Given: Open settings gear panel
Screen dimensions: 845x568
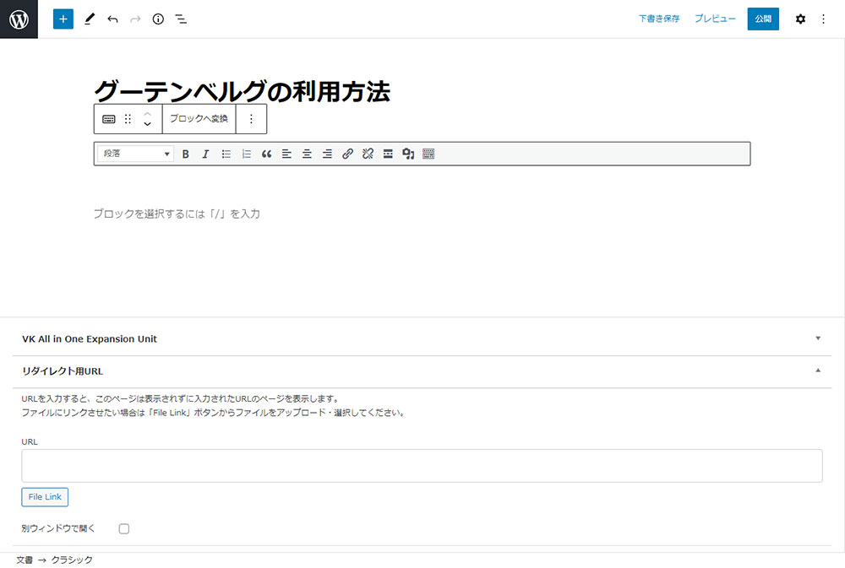Looking at the screenshot, I should [x=800, y=19].
